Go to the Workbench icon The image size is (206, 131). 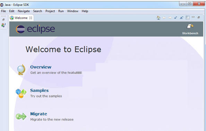pos(190,26)
